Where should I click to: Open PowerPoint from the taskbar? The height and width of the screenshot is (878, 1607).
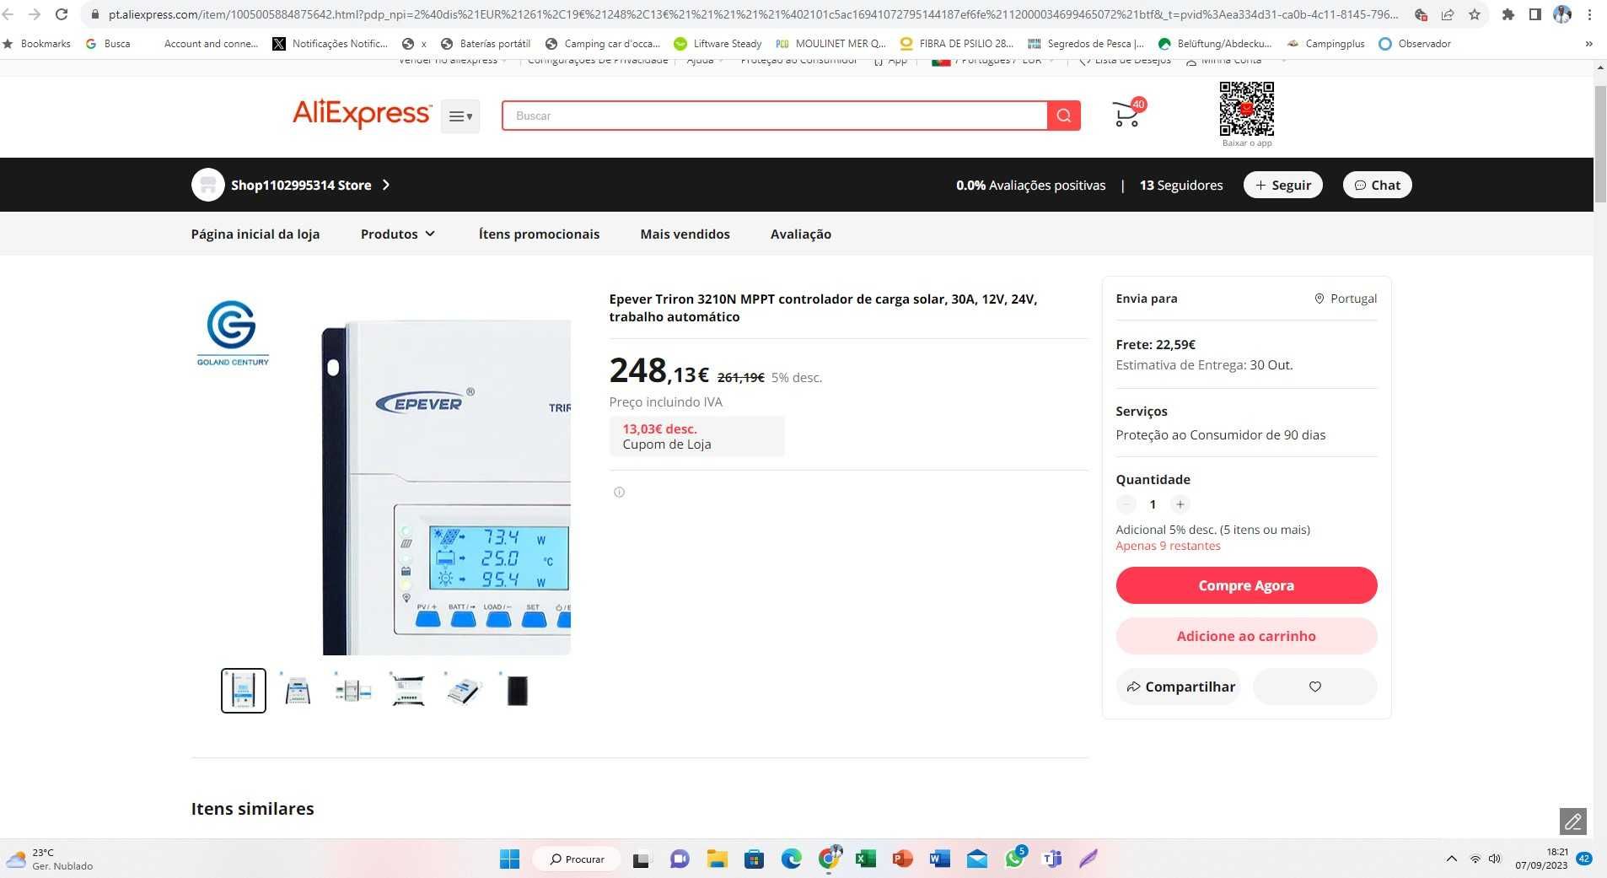point(902,859)
